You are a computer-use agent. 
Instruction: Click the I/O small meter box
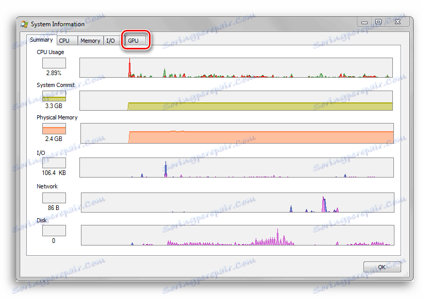coord(54,163)
